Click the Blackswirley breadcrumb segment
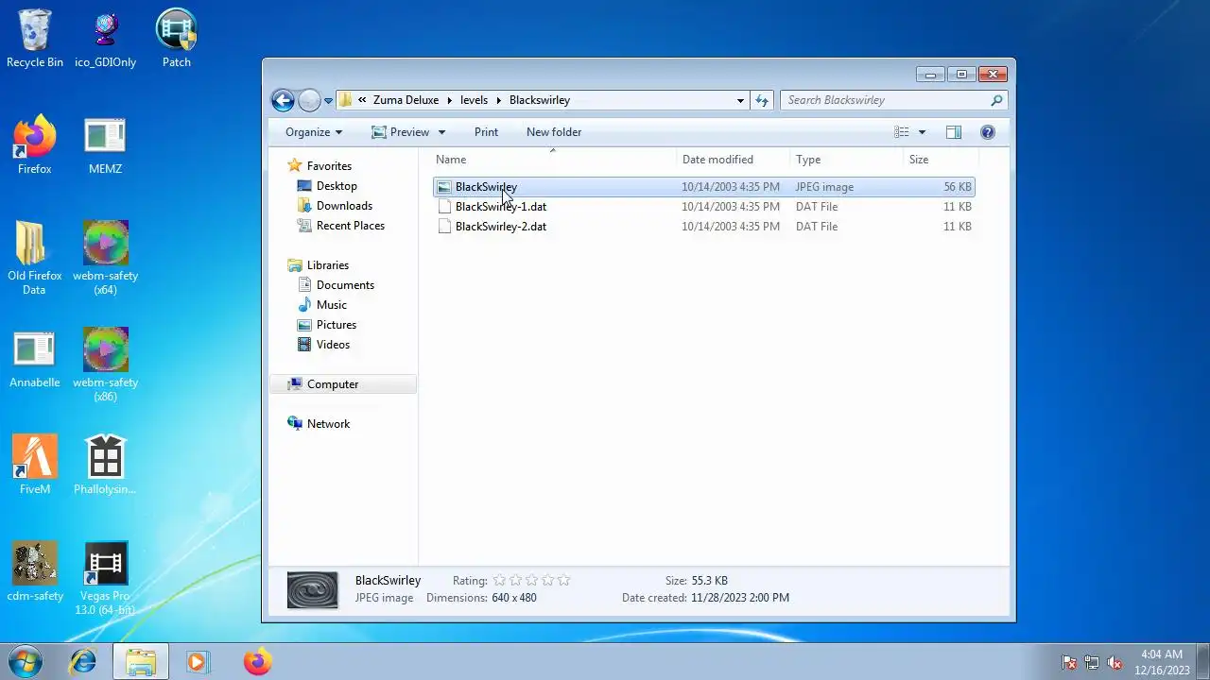 [540, 100]
